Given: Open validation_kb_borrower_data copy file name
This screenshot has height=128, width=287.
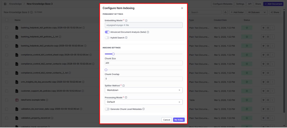Looking at the screenshot, I should tap(50, 109).
